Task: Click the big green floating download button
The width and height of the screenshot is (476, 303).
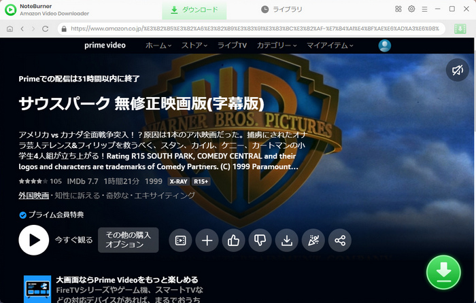Action: (x=443, y=272)
